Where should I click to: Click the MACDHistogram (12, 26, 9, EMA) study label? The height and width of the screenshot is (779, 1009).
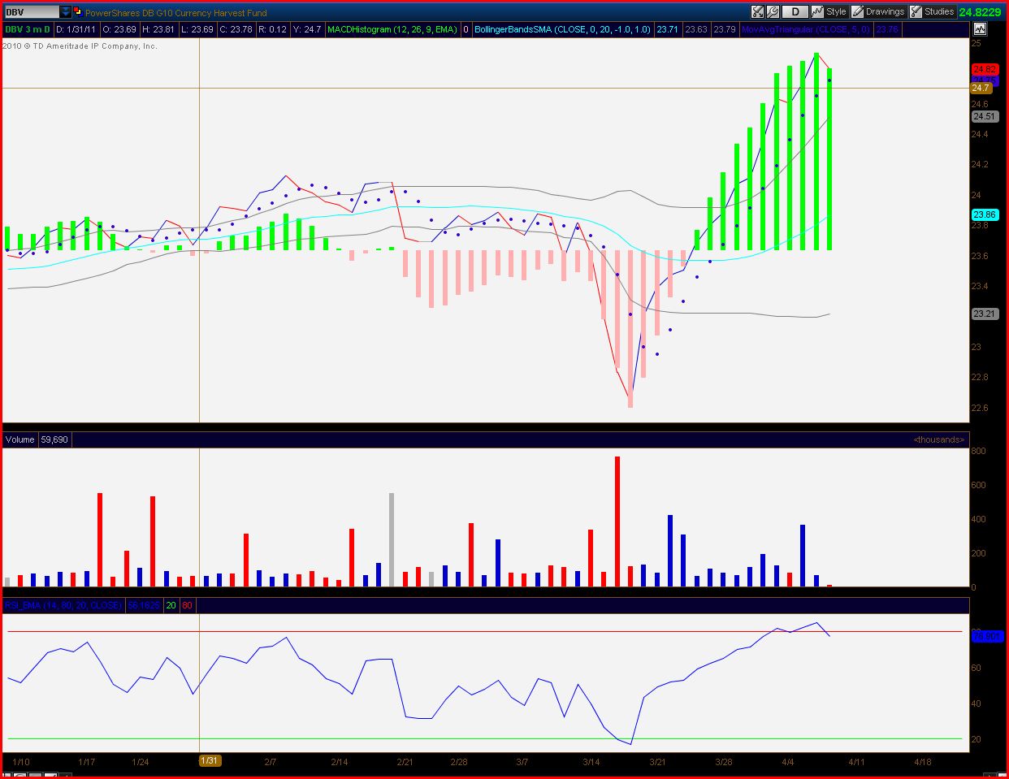coord(392,29)
